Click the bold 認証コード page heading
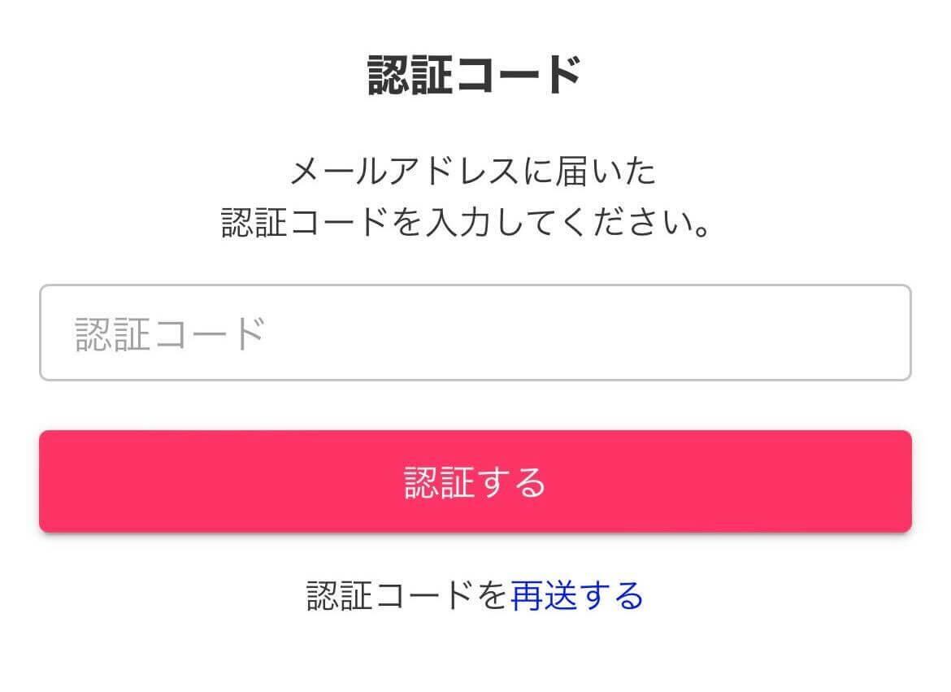This screenshot has height=692, width=951. click(x=475, y=76)
